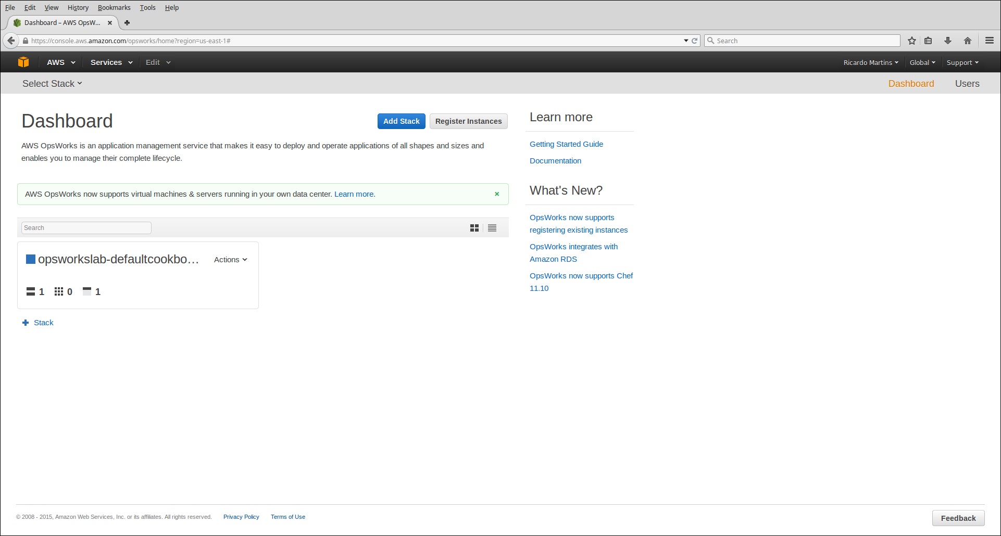1001x536 pixels.
Task: Open the Firefox hamburger menu
Action: tap(990, 41)
